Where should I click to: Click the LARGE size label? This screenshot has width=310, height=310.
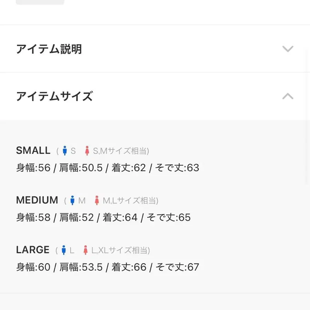coord(32,249)
